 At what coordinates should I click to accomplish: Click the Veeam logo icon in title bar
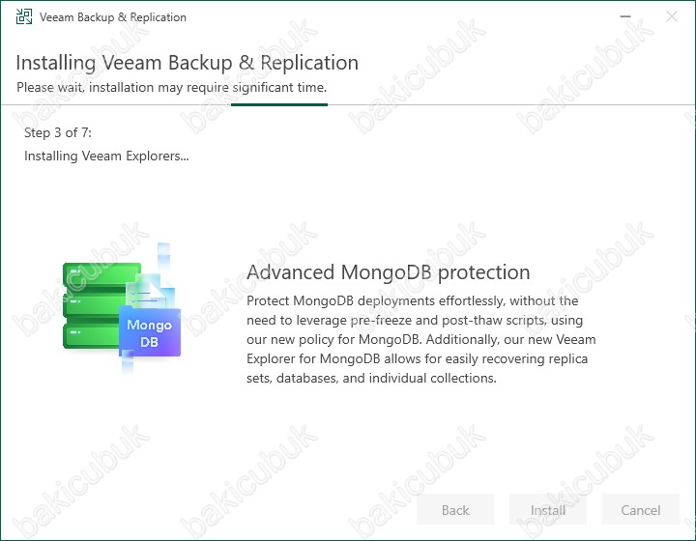point(24,16)
